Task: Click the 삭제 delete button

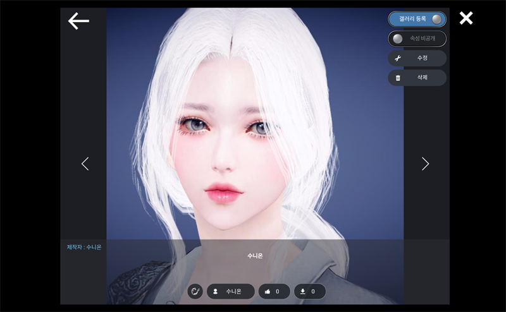Action: 417,78
